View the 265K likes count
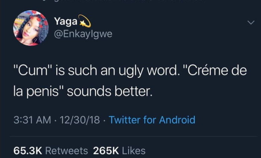The image size is (261, 158). click(x=106, y=151)
